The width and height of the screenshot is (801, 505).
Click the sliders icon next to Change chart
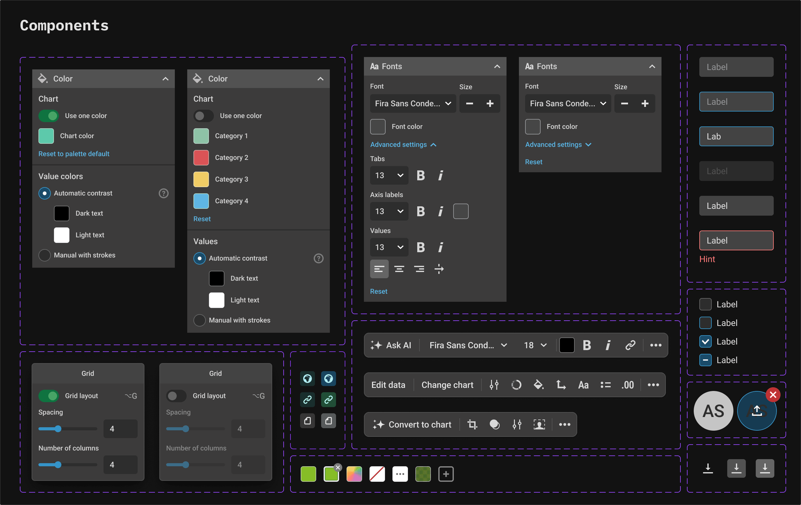pos(494,385)
